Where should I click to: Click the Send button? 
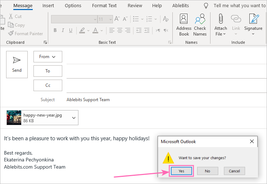tap(17, 65)
